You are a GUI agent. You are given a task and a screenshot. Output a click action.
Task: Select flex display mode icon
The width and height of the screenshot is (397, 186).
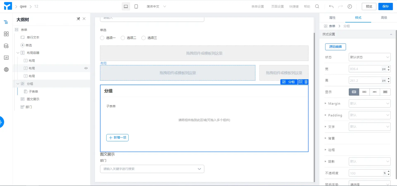point(385,92)
